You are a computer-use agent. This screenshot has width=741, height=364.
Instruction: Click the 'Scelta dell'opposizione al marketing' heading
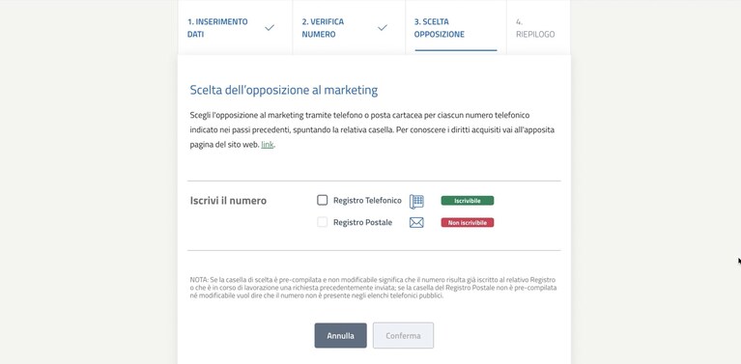[283, 90]
